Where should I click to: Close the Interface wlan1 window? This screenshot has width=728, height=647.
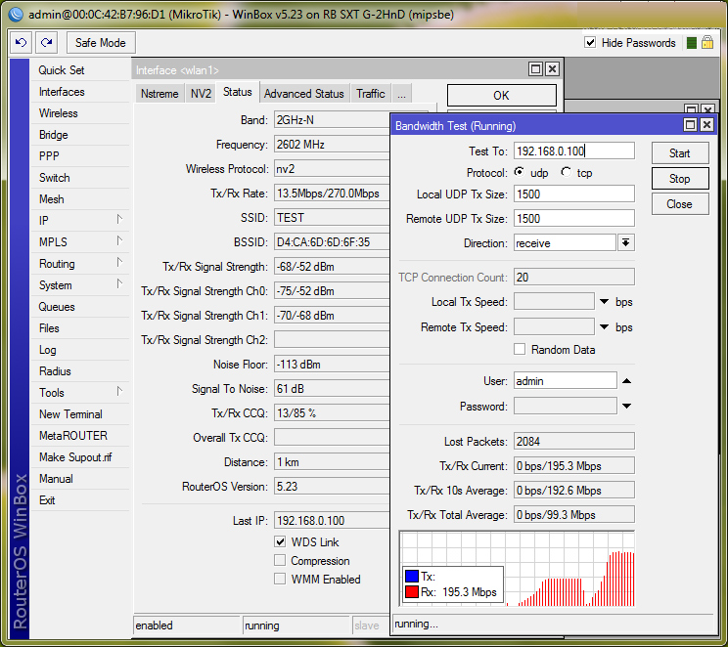coord(552,69)
